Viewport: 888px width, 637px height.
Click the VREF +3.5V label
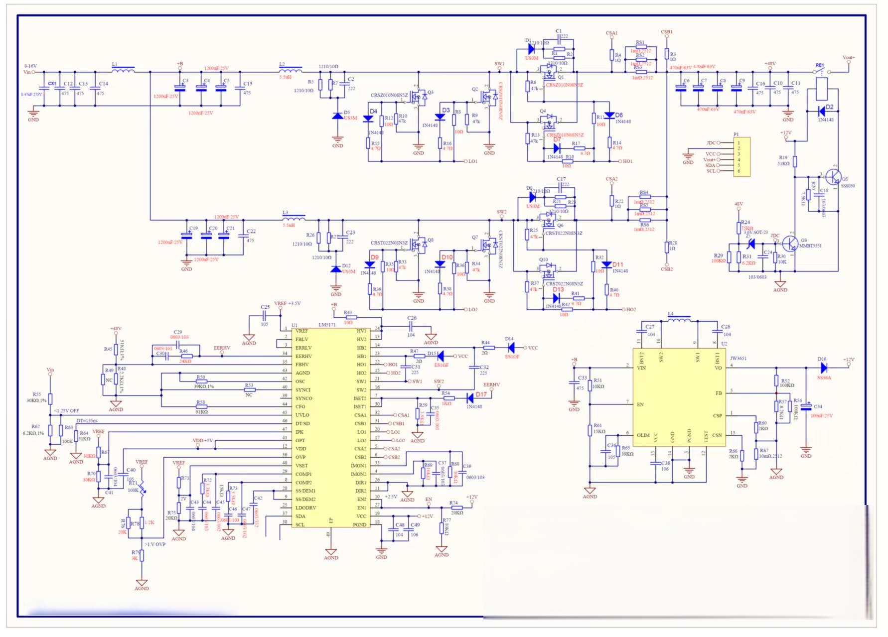(288, 303)
